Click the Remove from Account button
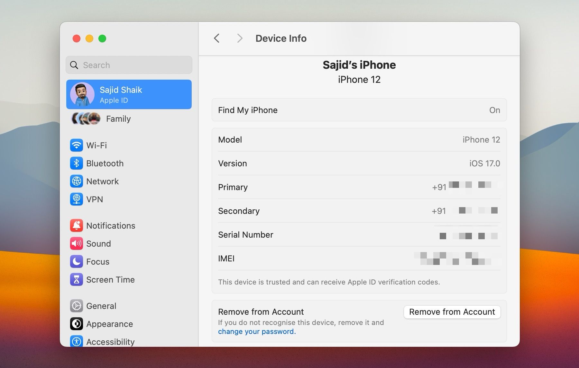The width and height of the screenshot is (579, 368). pyautogui.click(x=452, y=312)
